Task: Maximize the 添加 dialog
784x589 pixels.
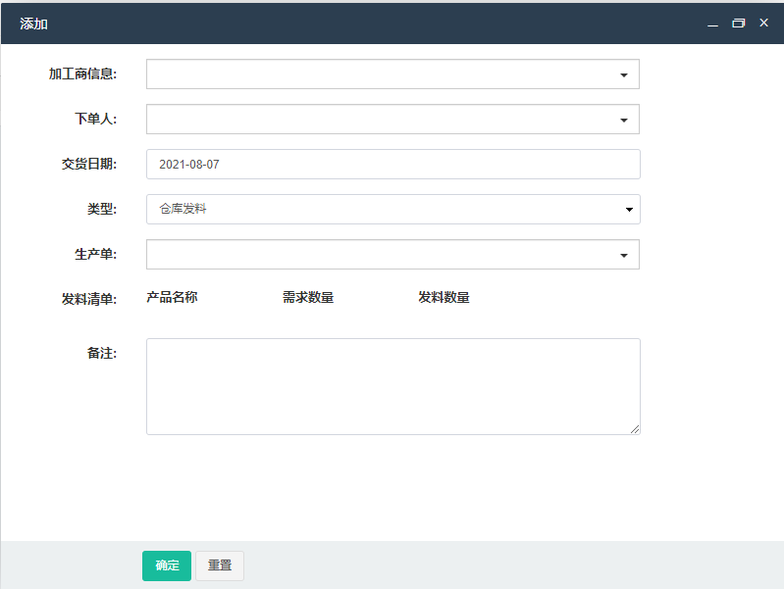Action: pos(738,23)
